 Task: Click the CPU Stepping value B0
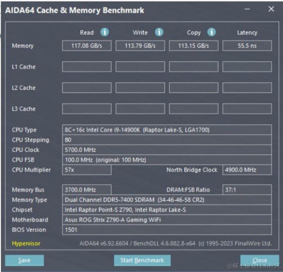[167, 140]
